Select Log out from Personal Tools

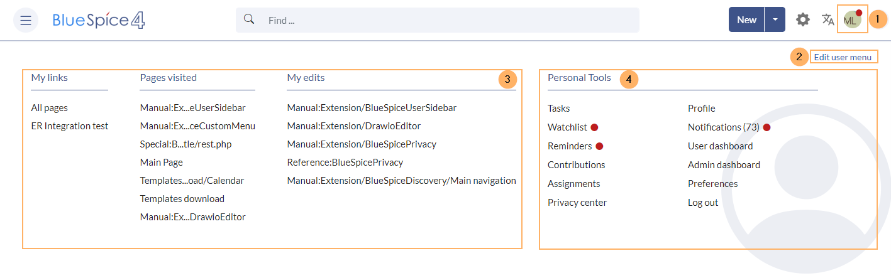pos(703,203)
